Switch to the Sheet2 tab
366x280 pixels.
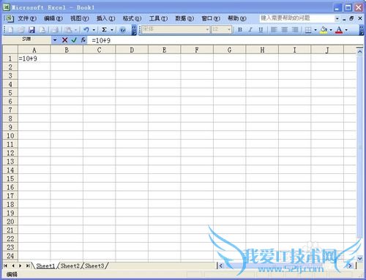coord(70,266)
